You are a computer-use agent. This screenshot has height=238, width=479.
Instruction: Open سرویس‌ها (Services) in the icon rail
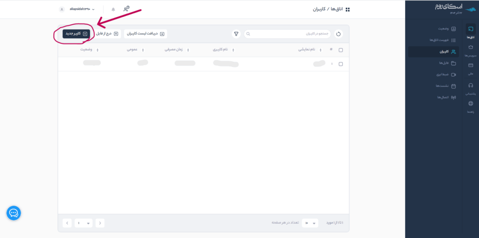coord(470,50)
